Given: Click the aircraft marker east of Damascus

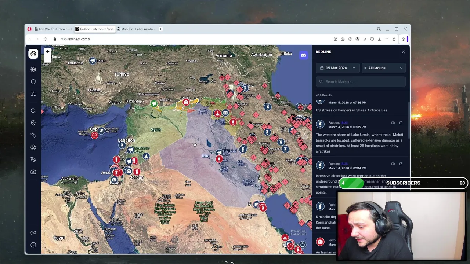Looking at the screenshot, I should coord(146,157).
